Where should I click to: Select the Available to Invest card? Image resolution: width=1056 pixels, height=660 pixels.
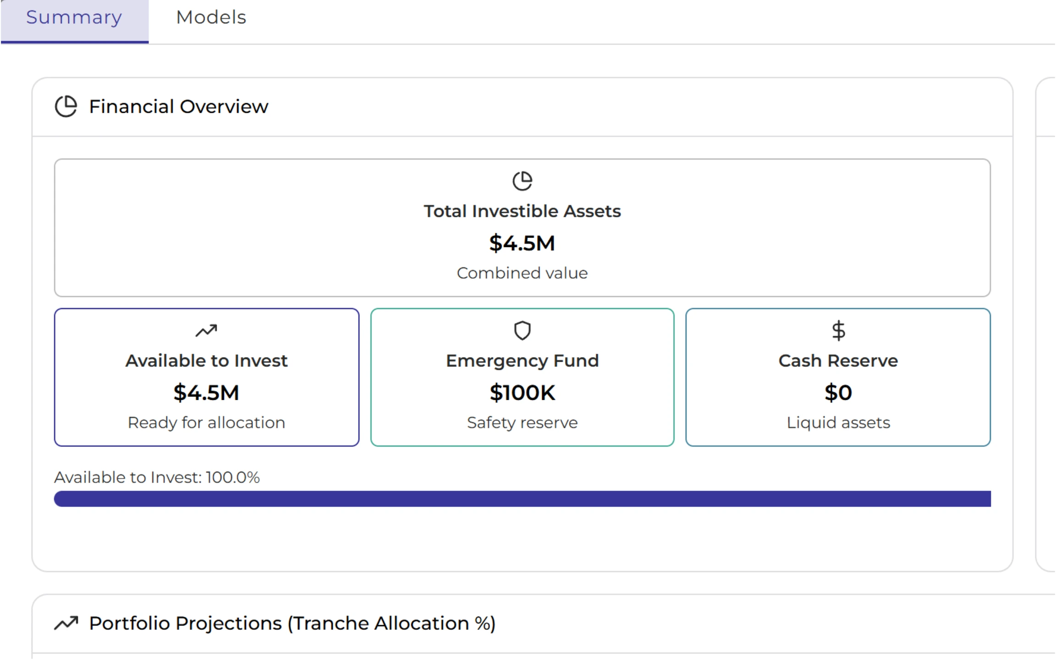coord(207,377)
